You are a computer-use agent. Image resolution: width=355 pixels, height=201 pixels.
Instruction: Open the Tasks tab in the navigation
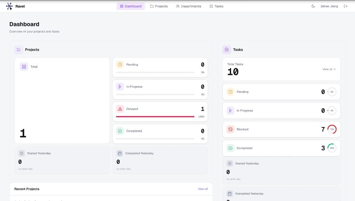click(x=216, y=6)
